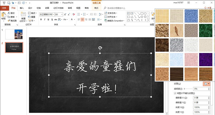Expand the font name combo box
The image size is (215, 115).
(54, 14)
